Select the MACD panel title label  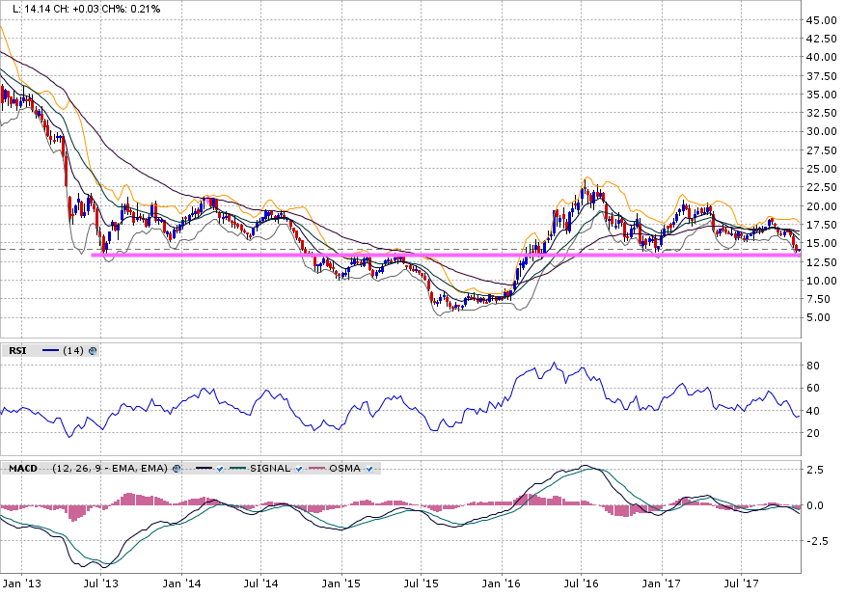click(22, 469)
